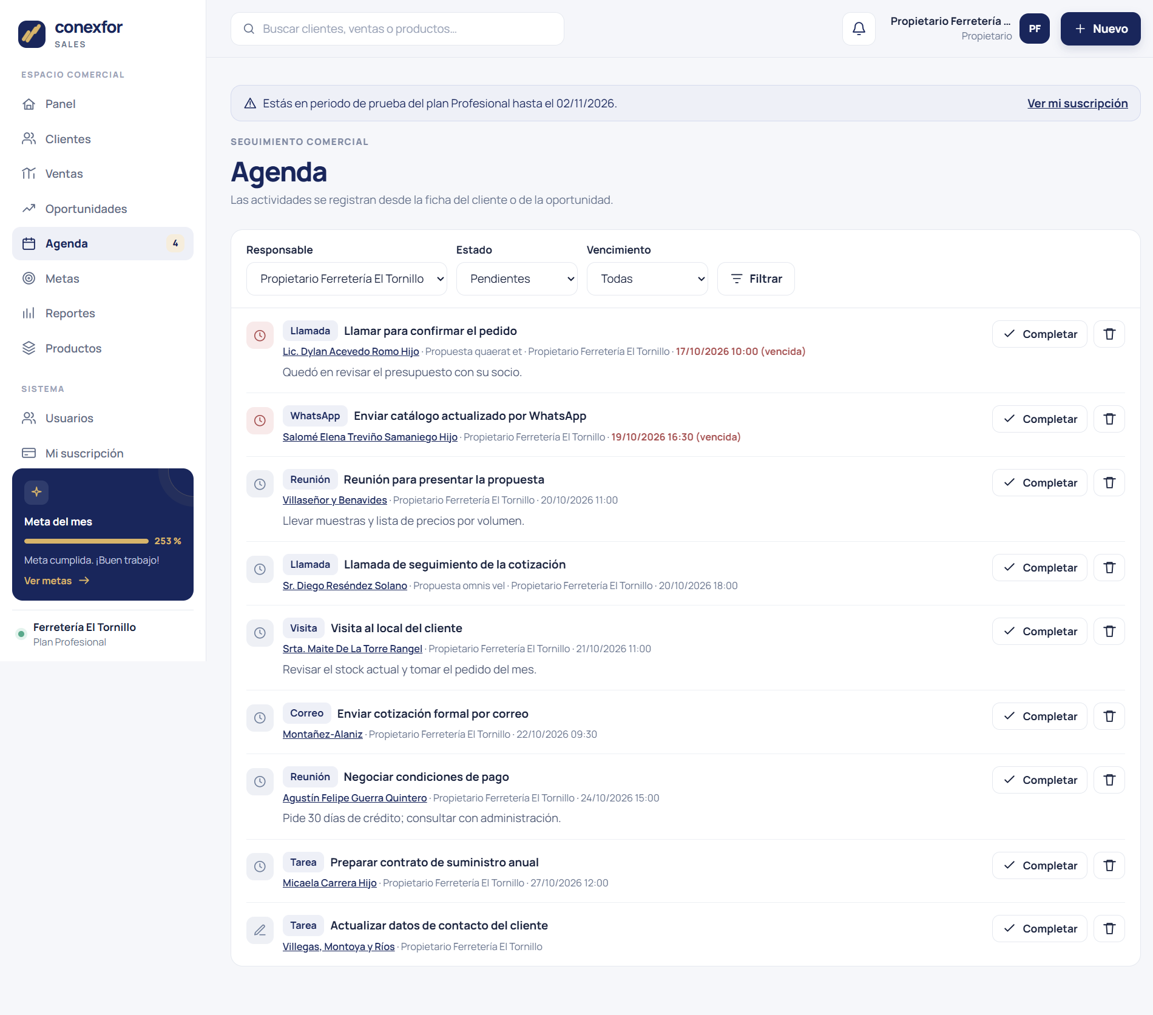Screen dimensions: 1153x1015
Task: Open Clientes from the sidebar
Action: pyautogui.click(x=103, y=139)
